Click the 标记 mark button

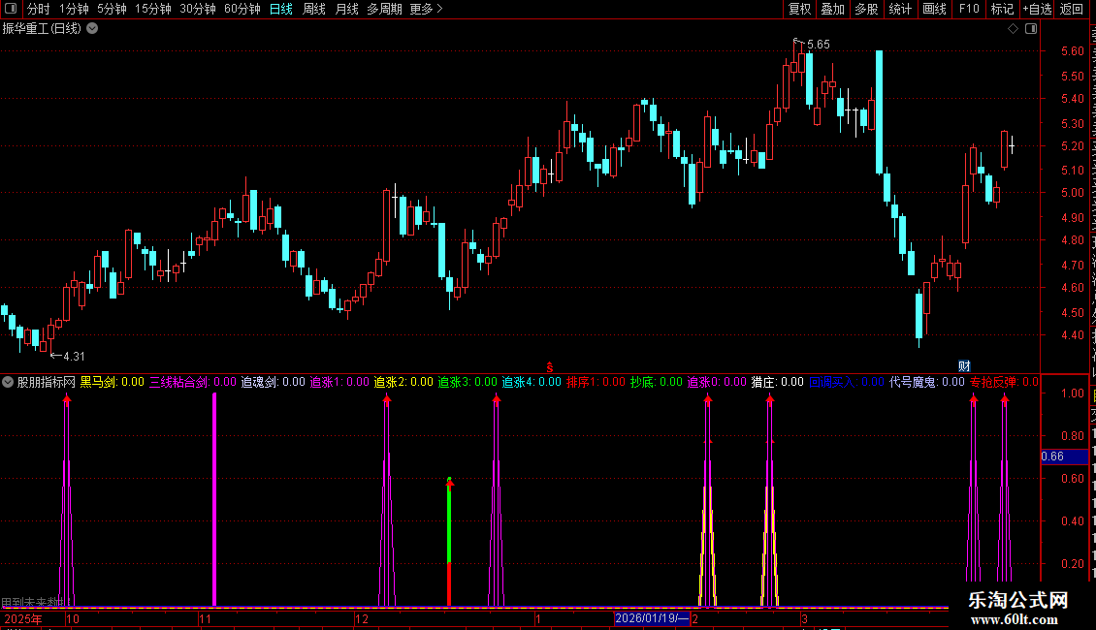1002,9
